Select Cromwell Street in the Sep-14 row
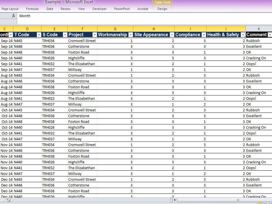The width and height of the screenshot is (272, 204). (82, 41)
